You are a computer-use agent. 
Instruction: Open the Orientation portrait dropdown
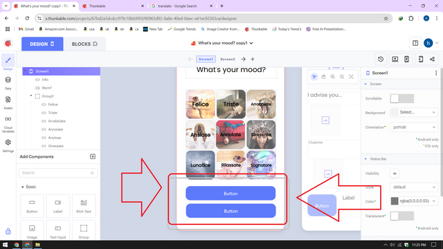414,127
